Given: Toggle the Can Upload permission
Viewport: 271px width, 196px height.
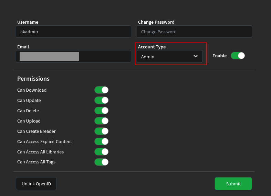Looking at the screenshot, I should (x=101, y=121).
